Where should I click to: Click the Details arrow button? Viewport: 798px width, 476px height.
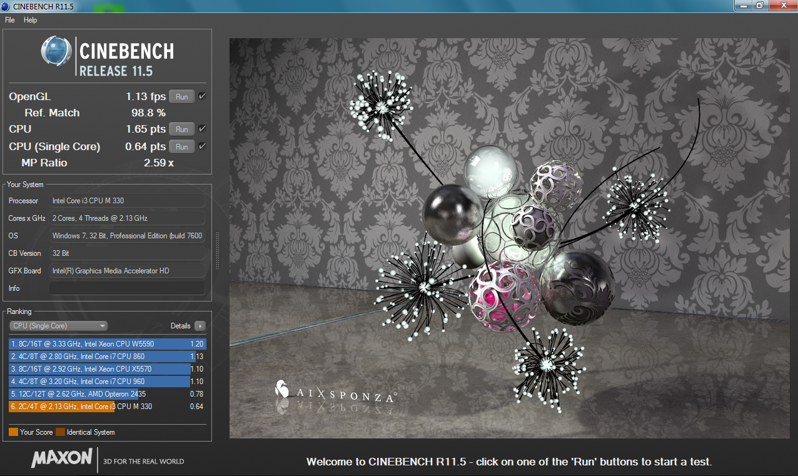(200, 326)
